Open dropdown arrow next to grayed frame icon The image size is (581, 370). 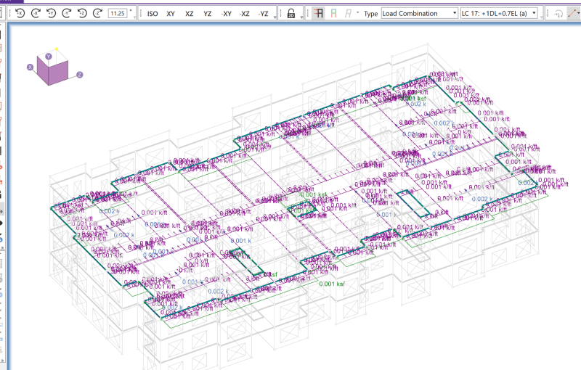[x=357, y=13]
